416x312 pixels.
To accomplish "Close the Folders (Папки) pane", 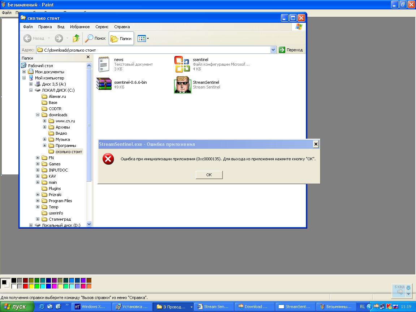I will coord(88,57).
